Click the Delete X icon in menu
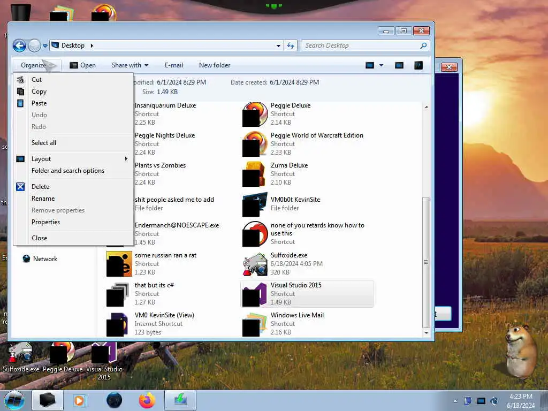548x411 pixels. pos(21,187)
